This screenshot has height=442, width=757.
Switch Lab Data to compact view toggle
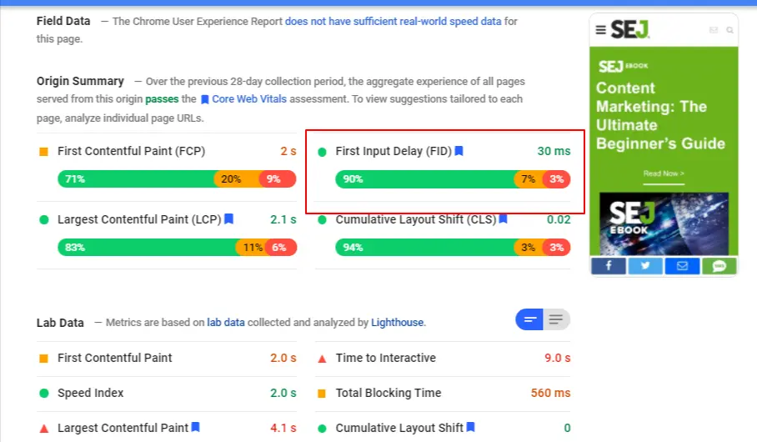529,319
